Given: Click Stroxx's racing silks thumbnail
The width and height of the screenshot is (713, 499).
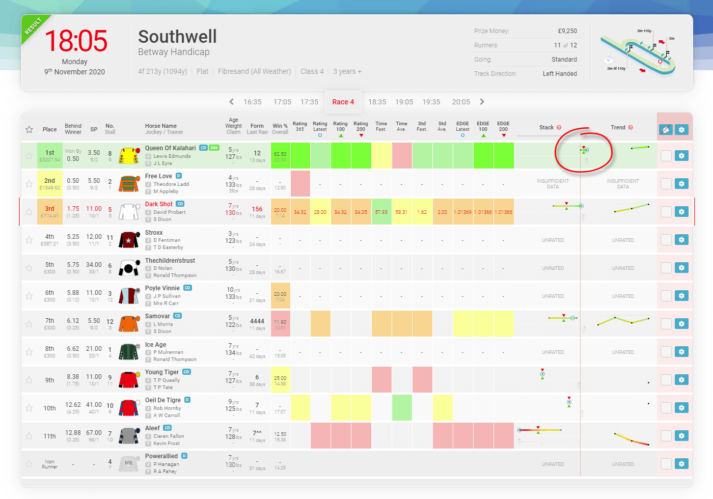Looking at the screenshot, I should click(129, 239).
